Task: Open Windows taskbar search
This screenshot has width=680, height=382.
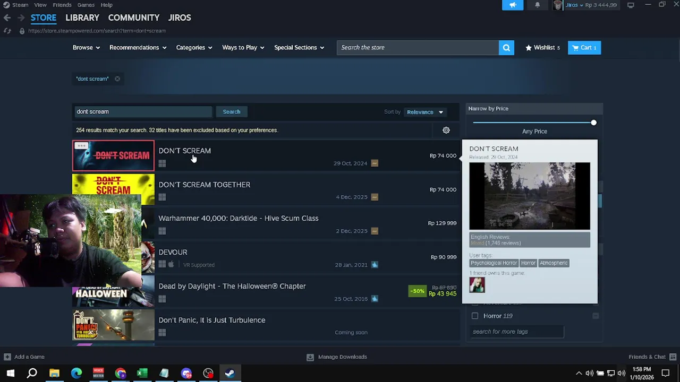Action: point(32,373)
